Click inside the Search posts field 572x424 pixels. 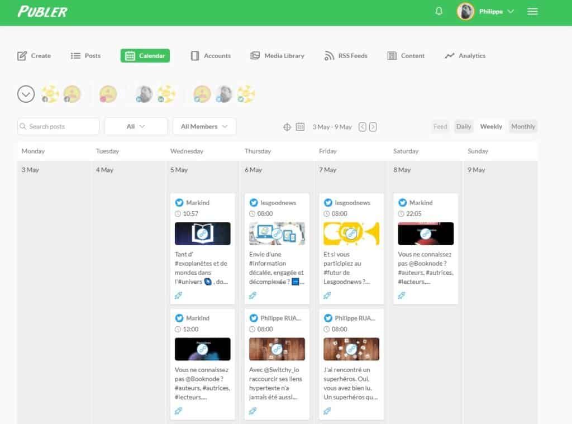point(58,126)
